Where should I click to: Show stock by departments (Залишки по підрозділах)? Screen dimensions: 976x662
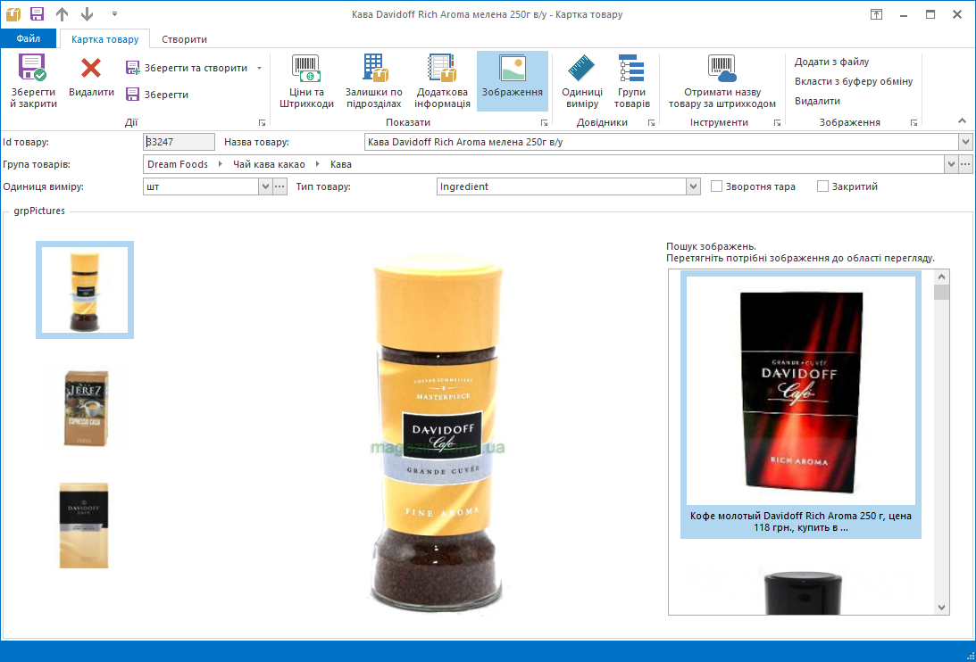tap(374, 81)
